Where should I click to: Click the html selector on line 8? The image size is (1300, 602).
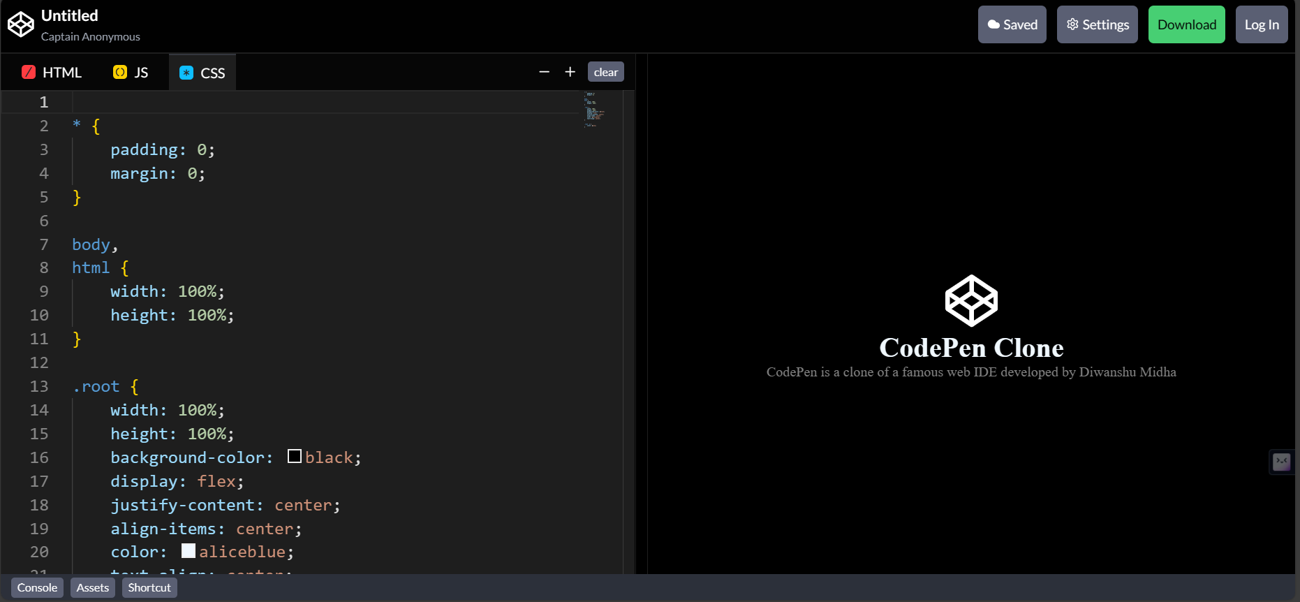(91, 267)
